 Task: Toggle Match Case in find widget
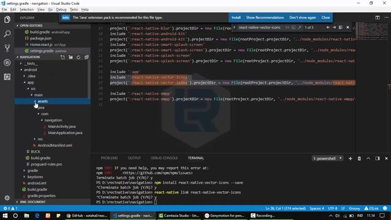287,28
